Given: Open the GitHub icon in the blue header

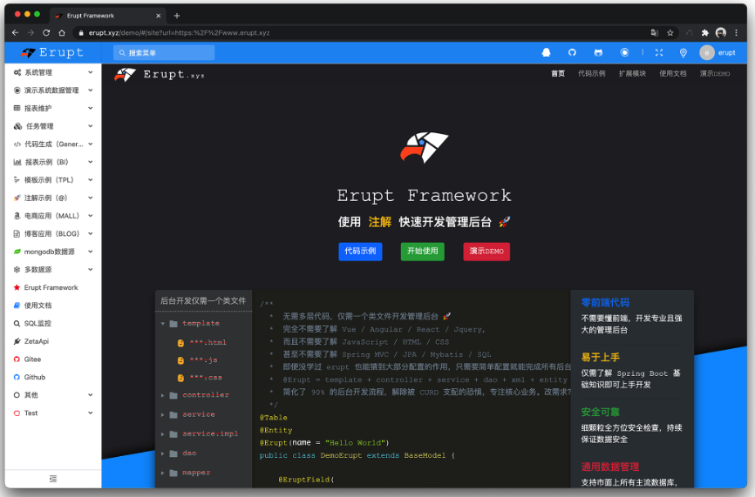Looking at the screenshot, I should 572,52.
